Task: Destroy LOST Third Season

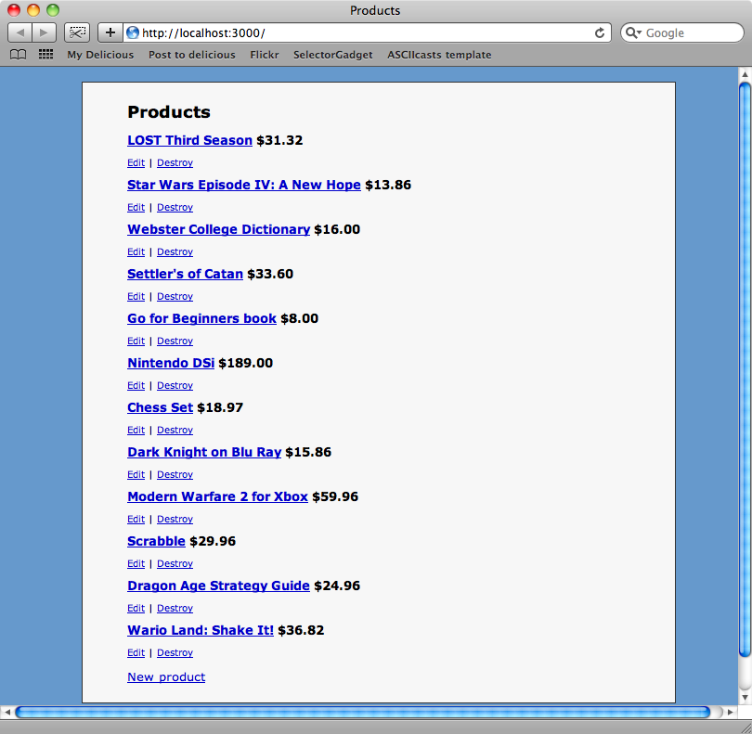Action: 175,162
